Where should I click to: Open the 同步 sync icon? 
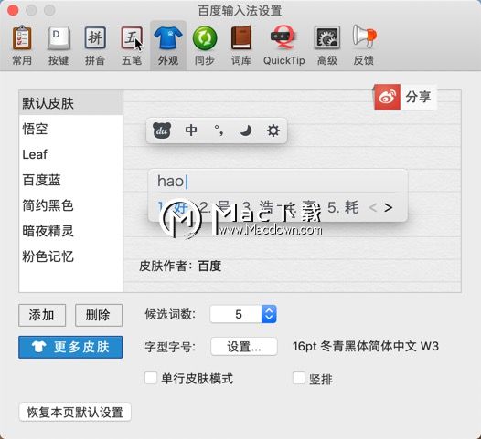click(205, 46)
